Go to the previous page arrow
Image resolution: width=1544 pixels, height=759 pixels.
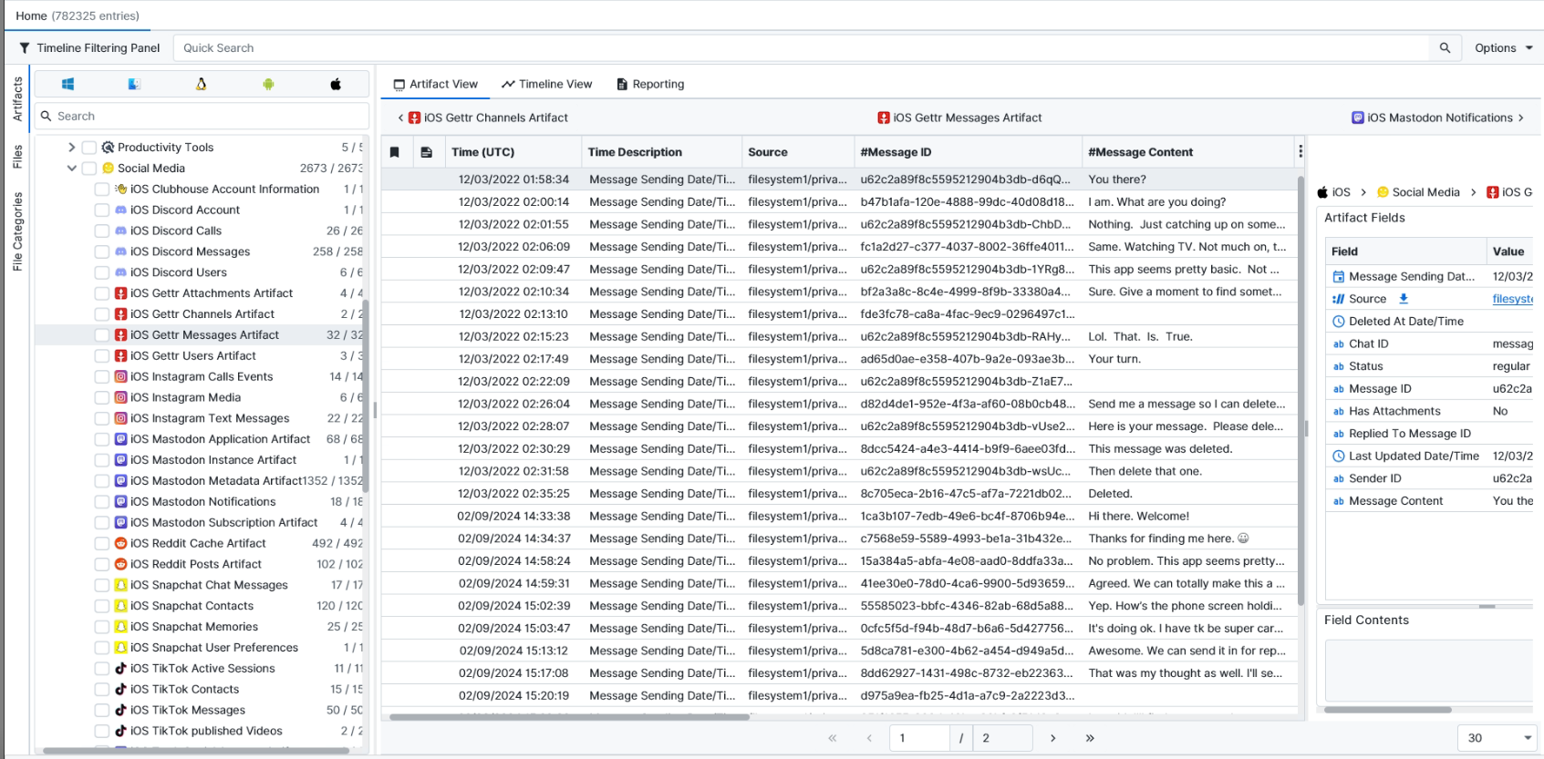tap(869, 738)
